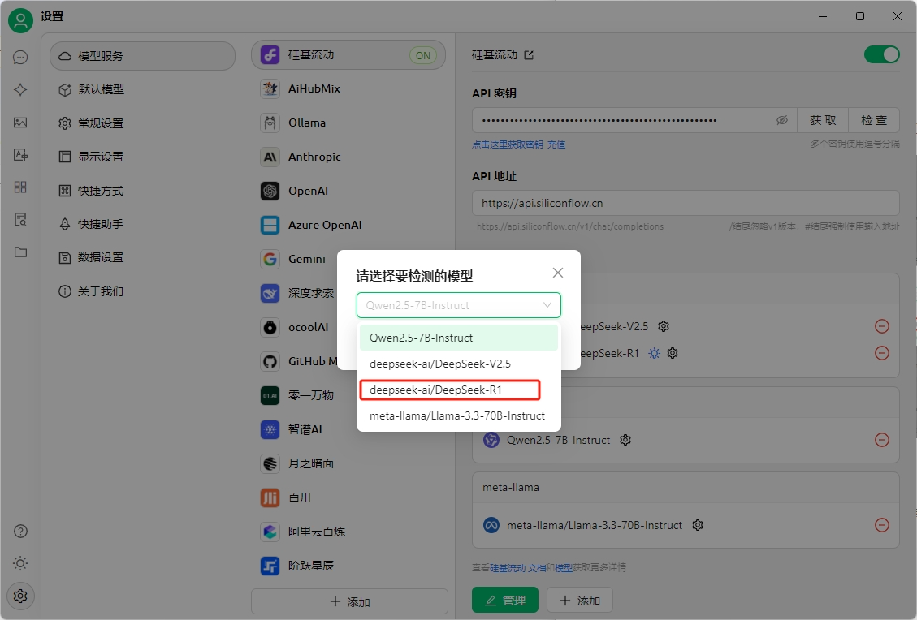Open the model selection combo box
The width and height of the screenshot is (917, 620).
458,305
